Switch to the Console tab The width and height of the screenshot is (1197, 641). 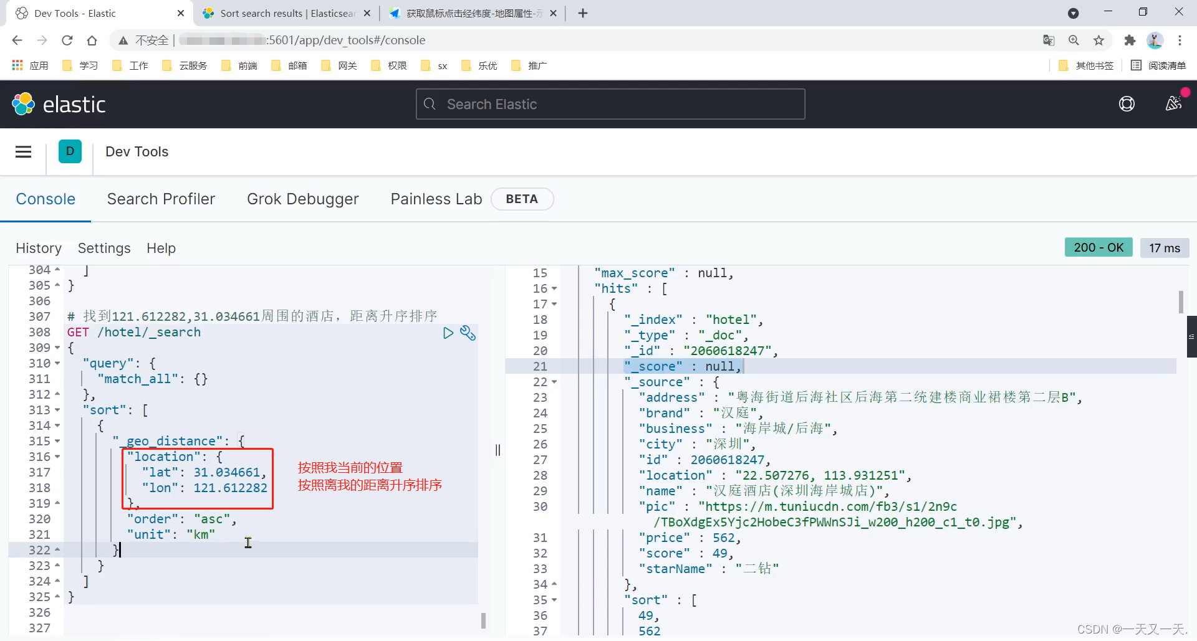46,199
